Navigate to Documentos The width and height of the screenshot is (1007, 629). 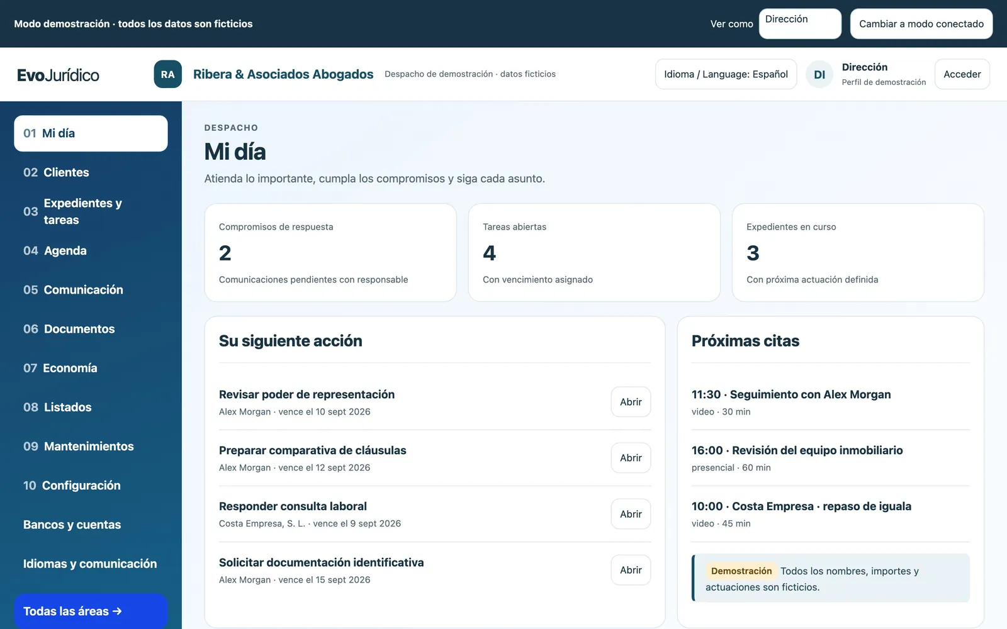[91, 329]
